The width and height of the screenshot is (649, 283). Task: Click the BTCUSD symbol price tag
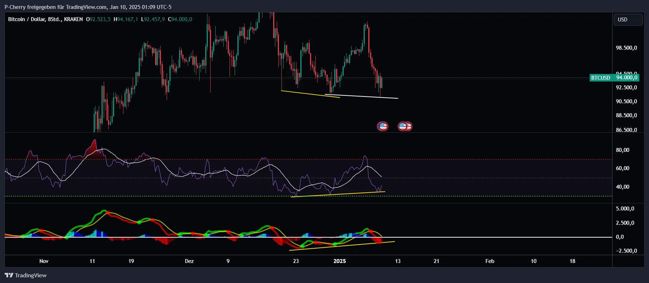[x=600, y=78]
